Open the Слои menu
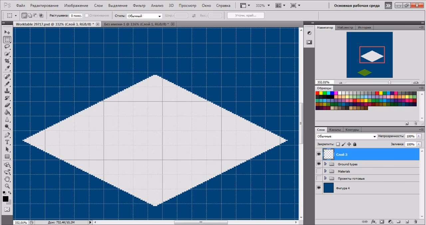This screenshot has height=225, width=426. (98, 6)
